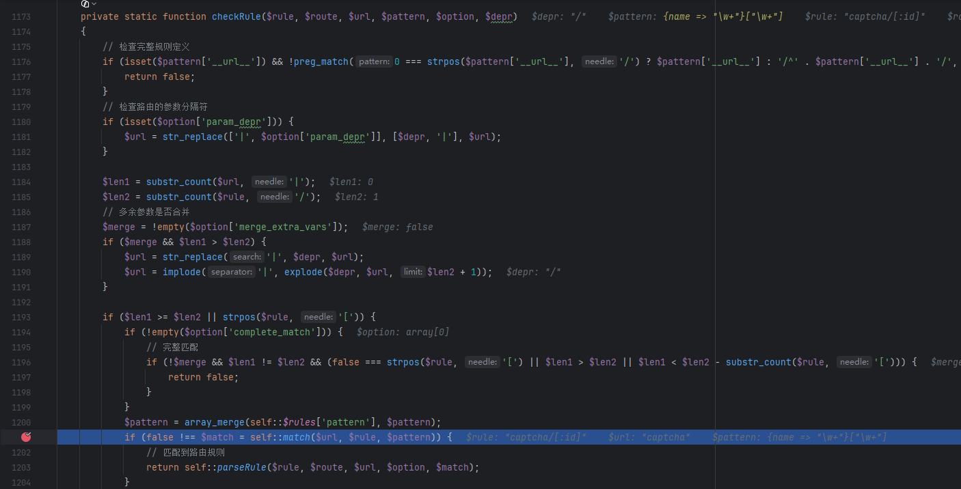961x489 pixels.
Task: Click the 'pattern:' inlay hint on preg_match line
Action: 374,61
